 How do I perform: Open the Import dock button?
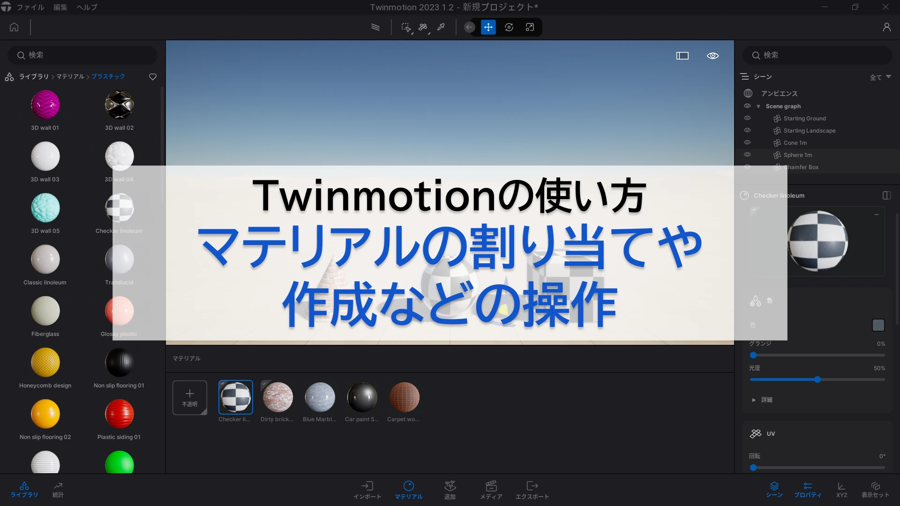point(367,490)
